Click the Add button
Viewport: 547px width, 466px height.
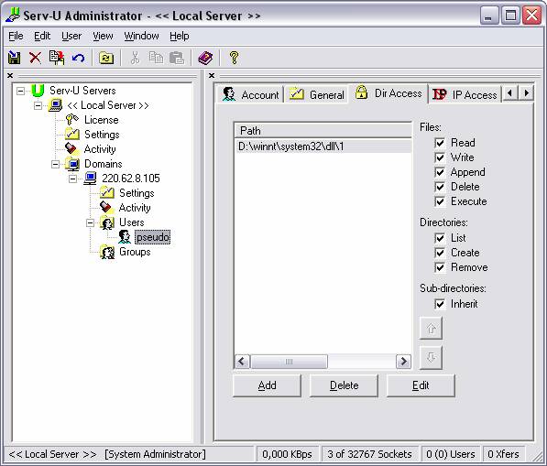tap(267, 385)
